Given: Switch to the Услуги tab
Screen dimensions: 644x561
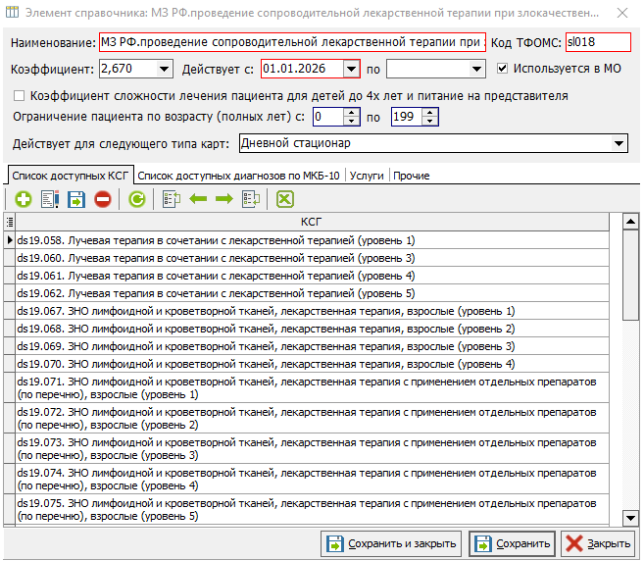Looking at the screenshot, I should click(367, 176).
